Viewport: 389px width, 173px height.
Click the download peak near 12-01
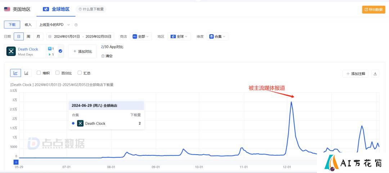pyautogui.click(x=291, y=102)
